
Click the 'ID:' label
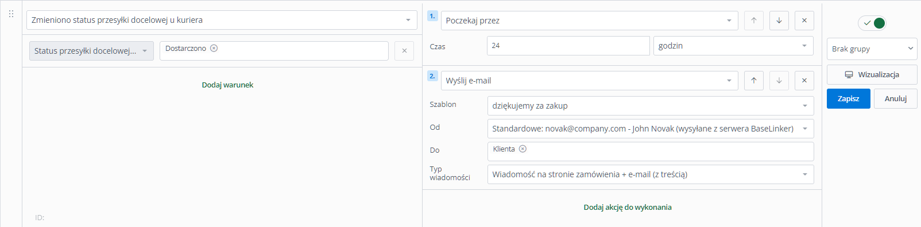coord(40,218)
